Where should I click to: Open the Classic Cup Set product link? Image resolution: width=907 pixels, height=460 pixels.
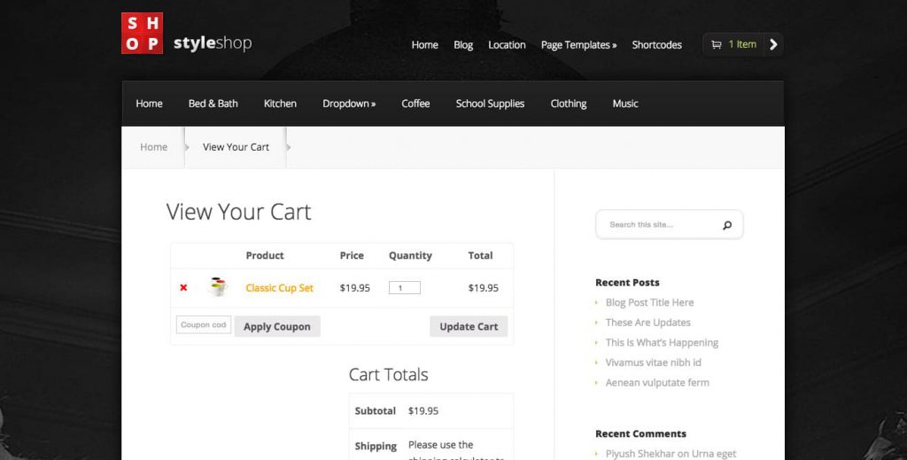tap(279, 288)
